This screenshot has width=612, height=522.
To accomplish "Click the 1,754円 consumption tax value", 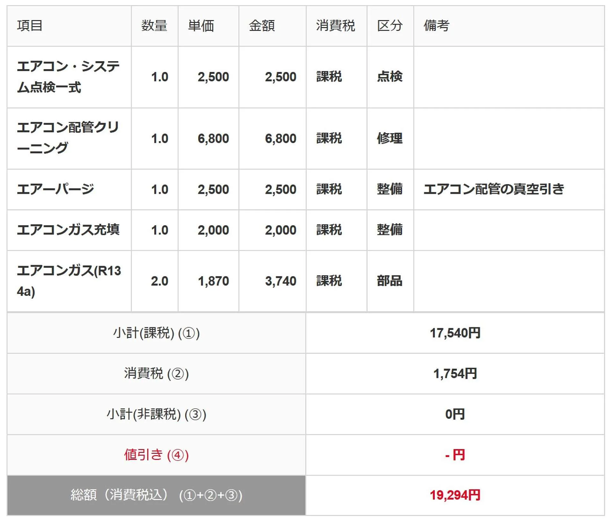I will [x=455, y=373].
